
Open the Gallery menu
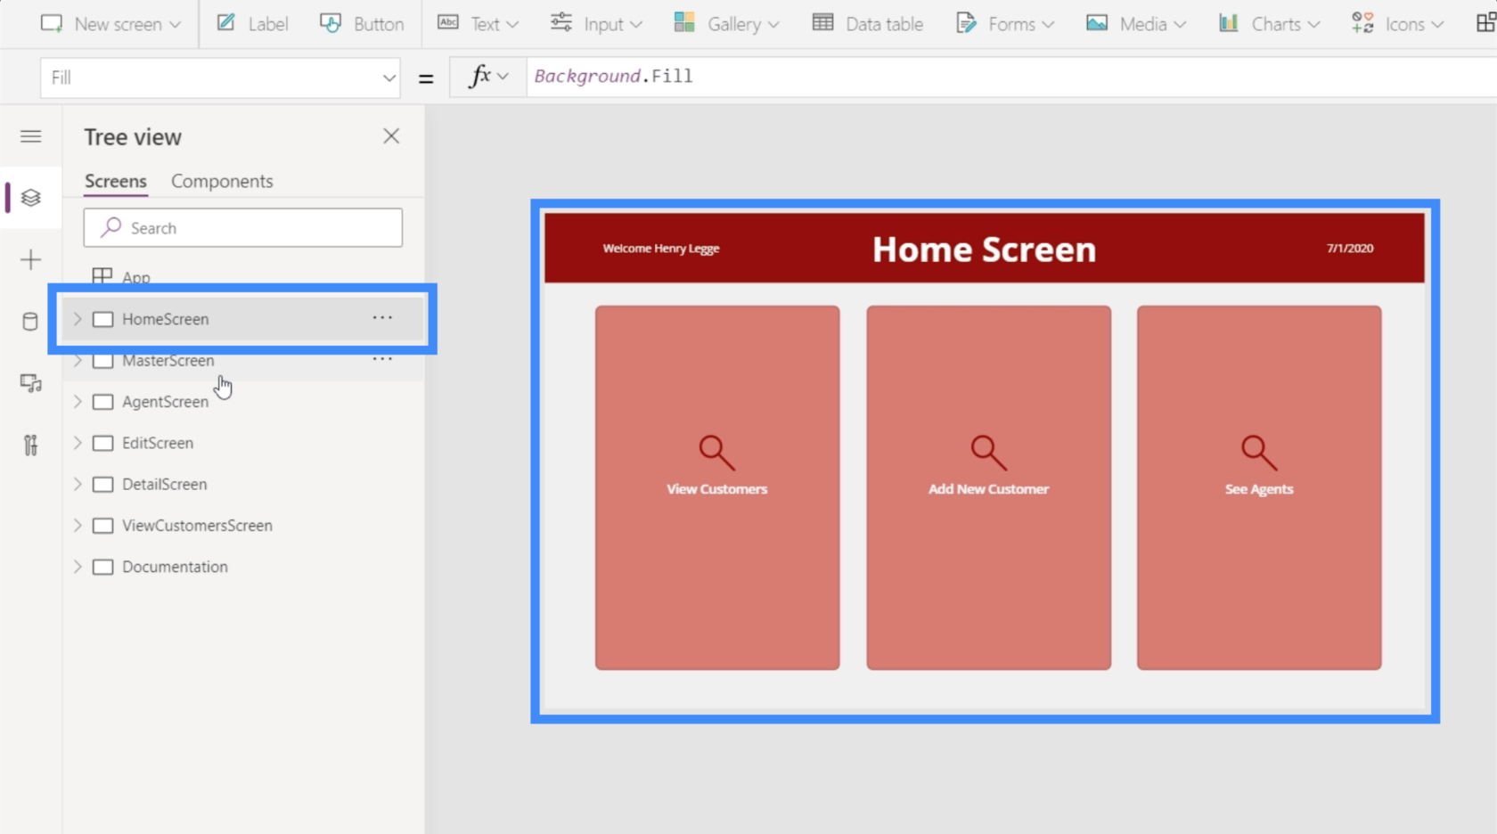point(726,24)
